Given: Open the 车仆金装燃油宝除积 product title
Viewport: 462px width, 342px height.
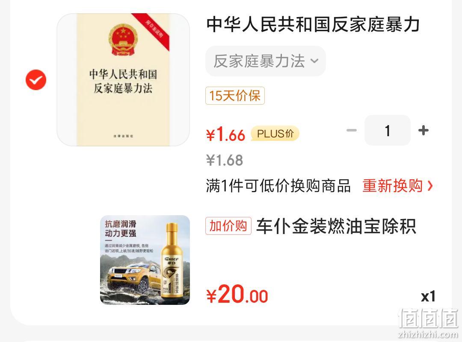Looking at the screenshot, I should click(x=336, y=226).
